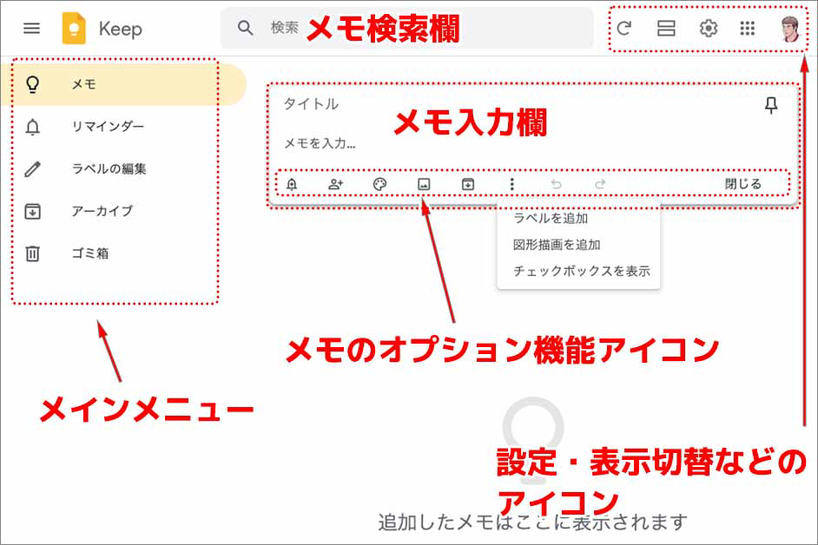Add a collaborator to the note
Image resolution: width=818 pixels, height=545 pixels.
[x=335, y=184]
